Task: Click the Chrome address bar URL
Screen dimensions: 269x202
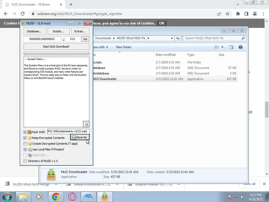Action: point(80,14)
